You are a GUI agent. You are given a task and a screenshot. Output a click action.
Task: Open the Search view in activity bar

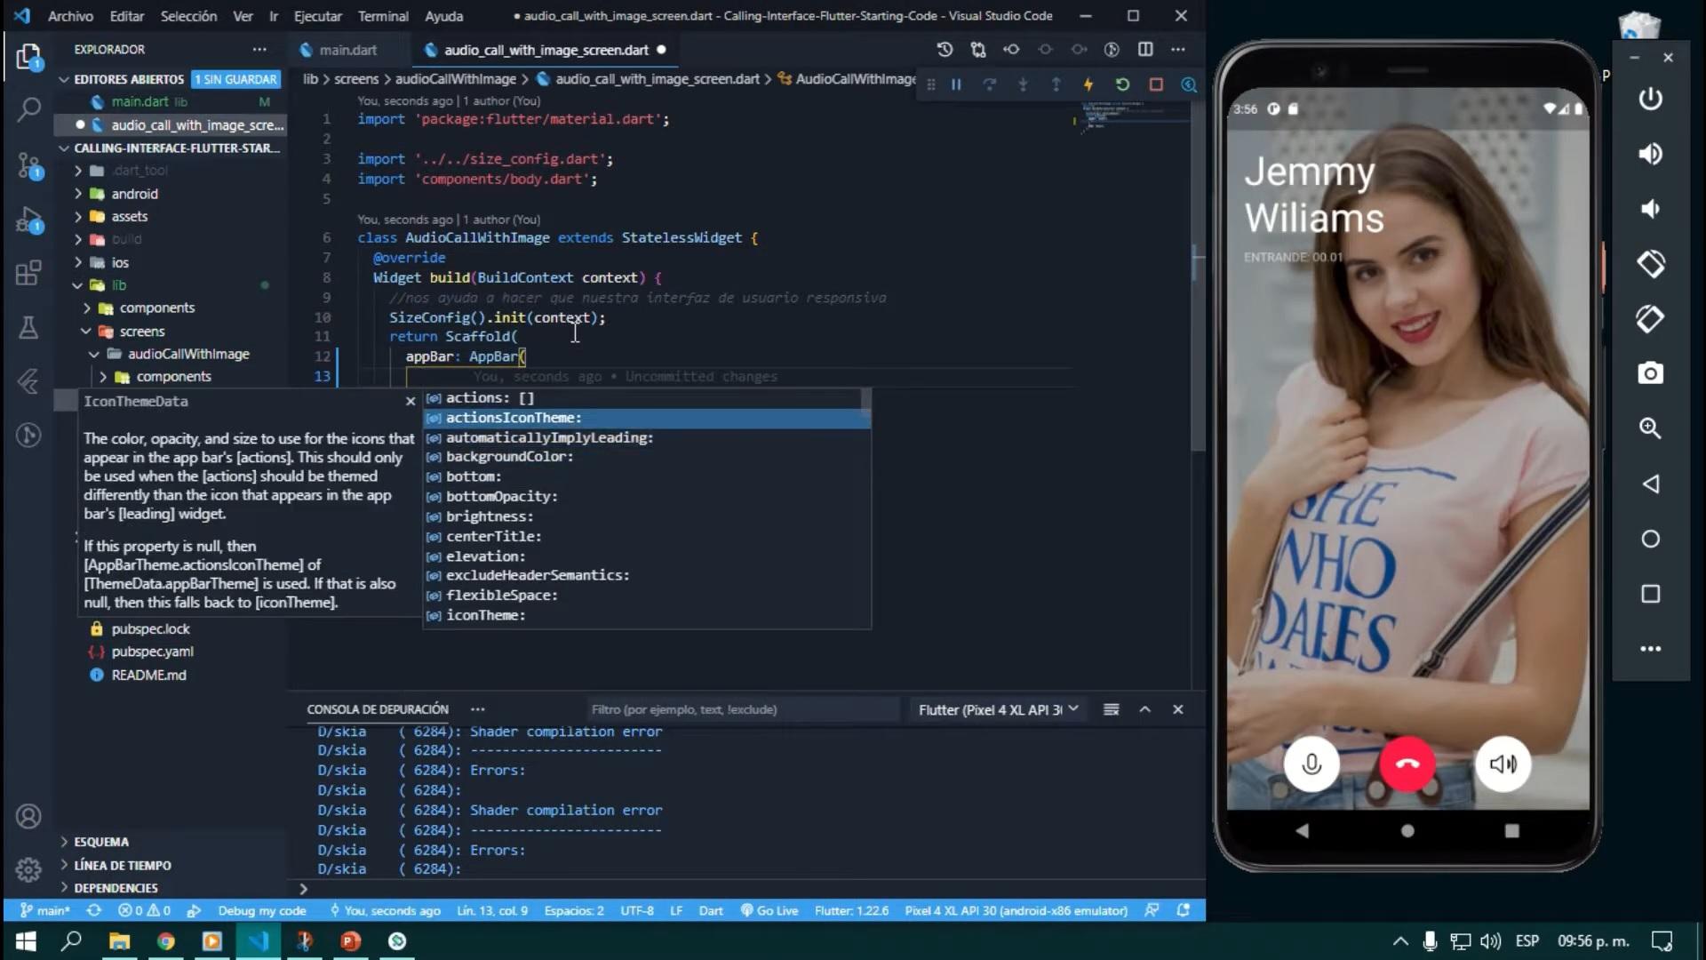pyautogui.click(x=28, y=109)
